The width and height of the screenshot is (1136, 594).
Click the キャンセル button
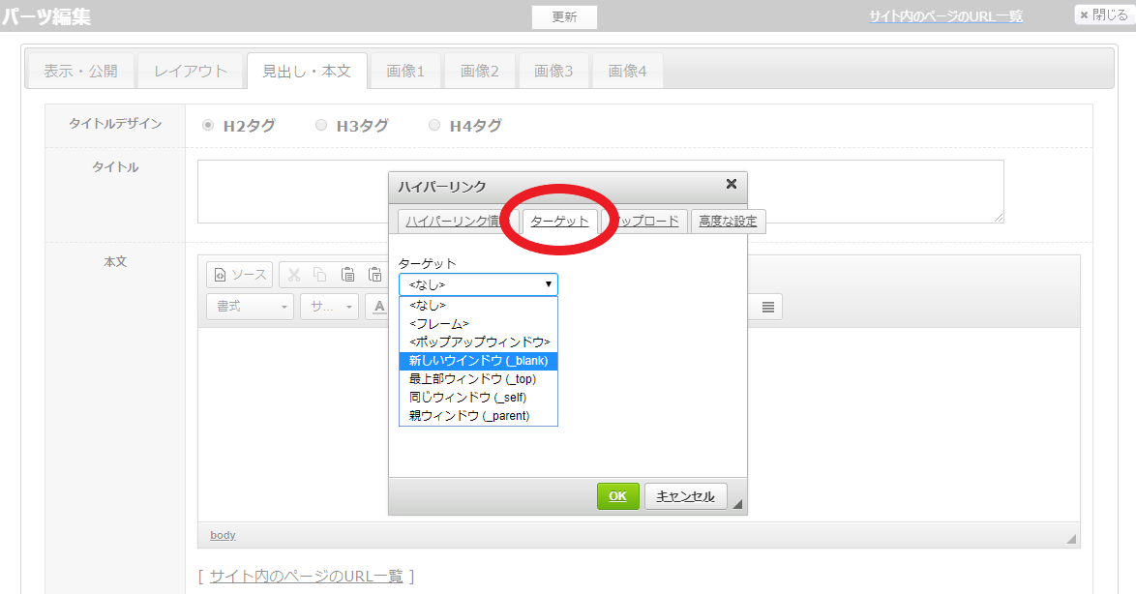(685, 496)
